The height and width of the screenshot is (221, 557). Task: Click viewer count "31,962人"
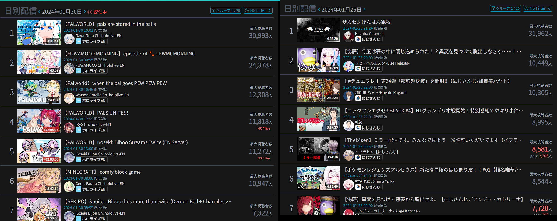pos(540,34)
